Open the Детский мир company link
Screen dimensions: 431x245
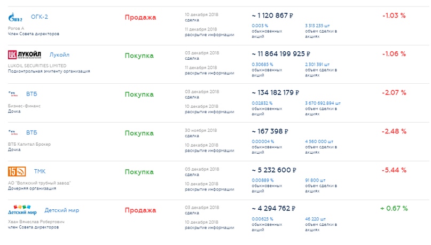click(62, 210)
